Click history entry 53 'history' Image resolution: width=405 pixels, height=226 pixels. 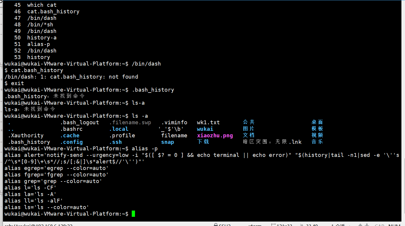(x=32, y=57)
